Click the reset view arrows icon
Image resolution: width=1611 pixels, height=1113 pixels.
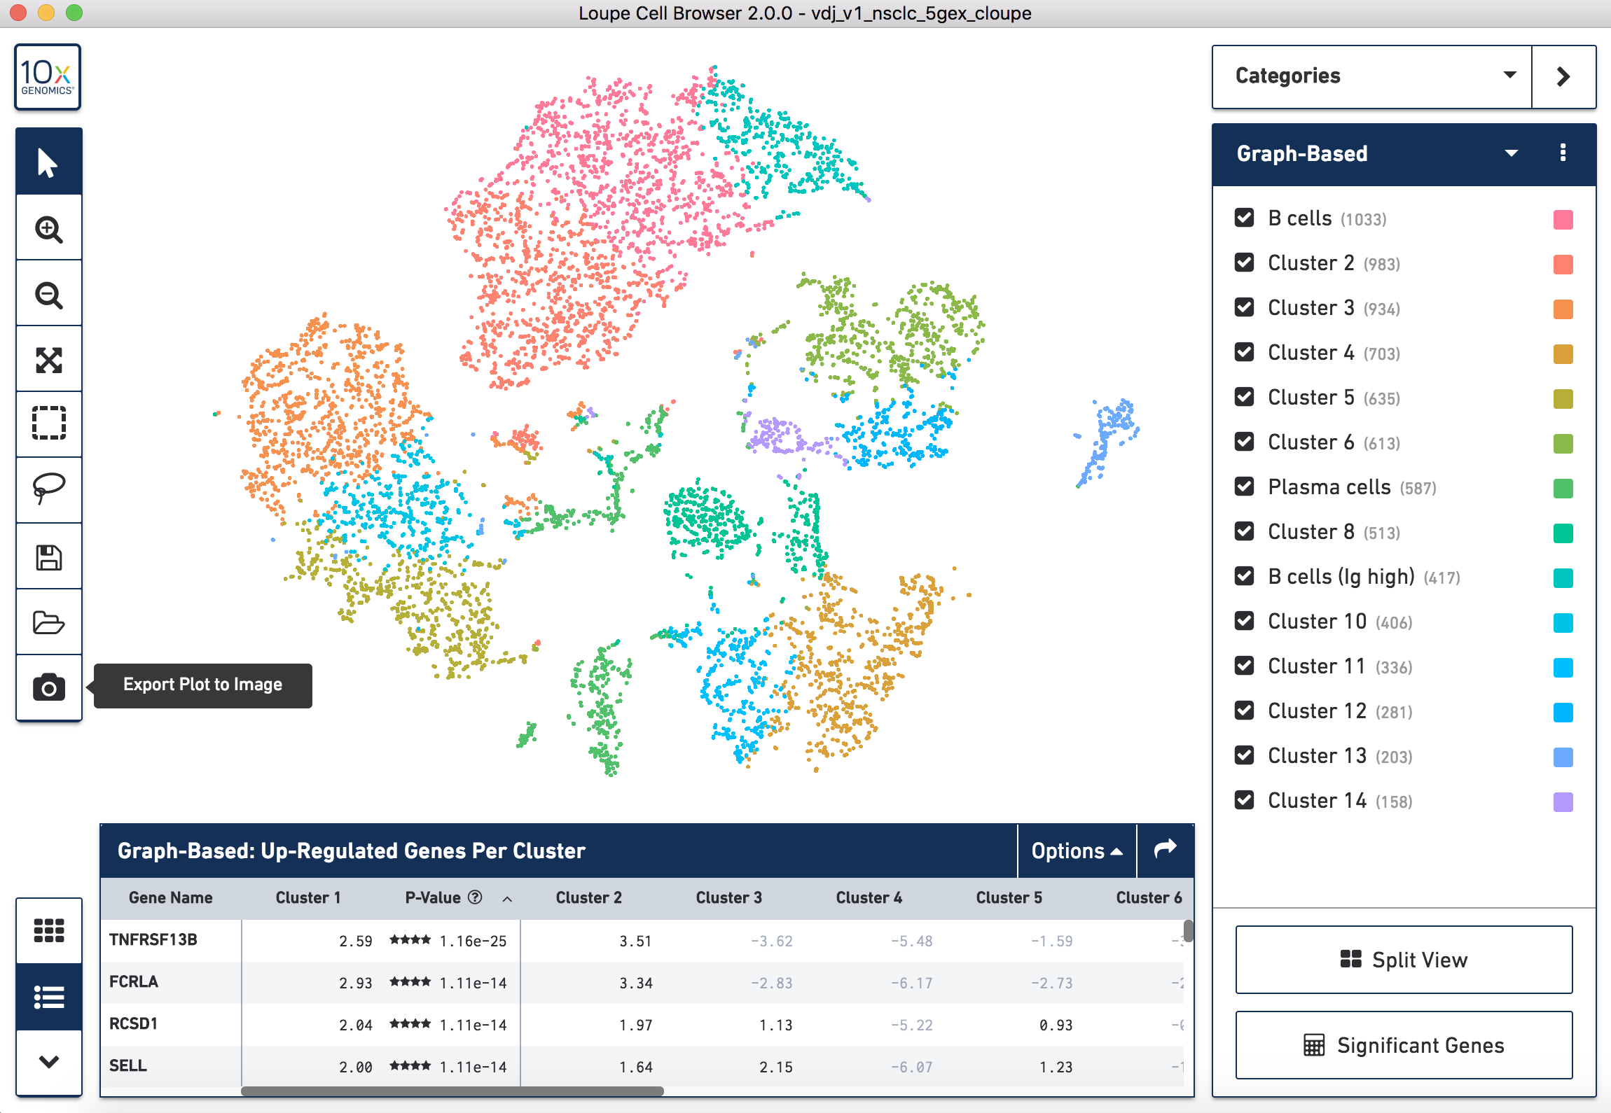[48, 360]
